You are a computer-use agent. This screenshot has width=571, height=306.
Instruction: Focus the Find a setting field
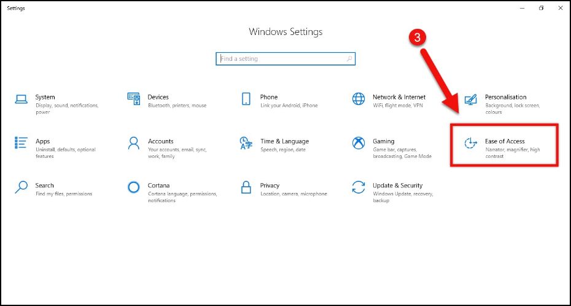click(x=285, y=58)
